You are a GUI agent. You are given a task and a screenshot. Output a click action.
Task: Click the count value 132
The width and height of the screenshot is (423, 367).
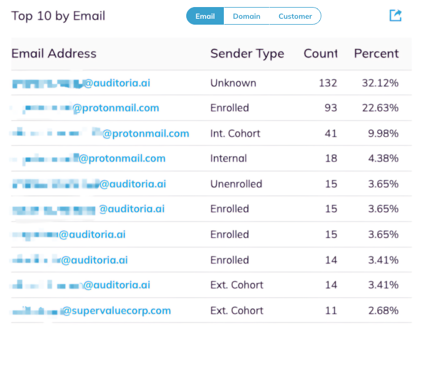[x=328, y=83]
